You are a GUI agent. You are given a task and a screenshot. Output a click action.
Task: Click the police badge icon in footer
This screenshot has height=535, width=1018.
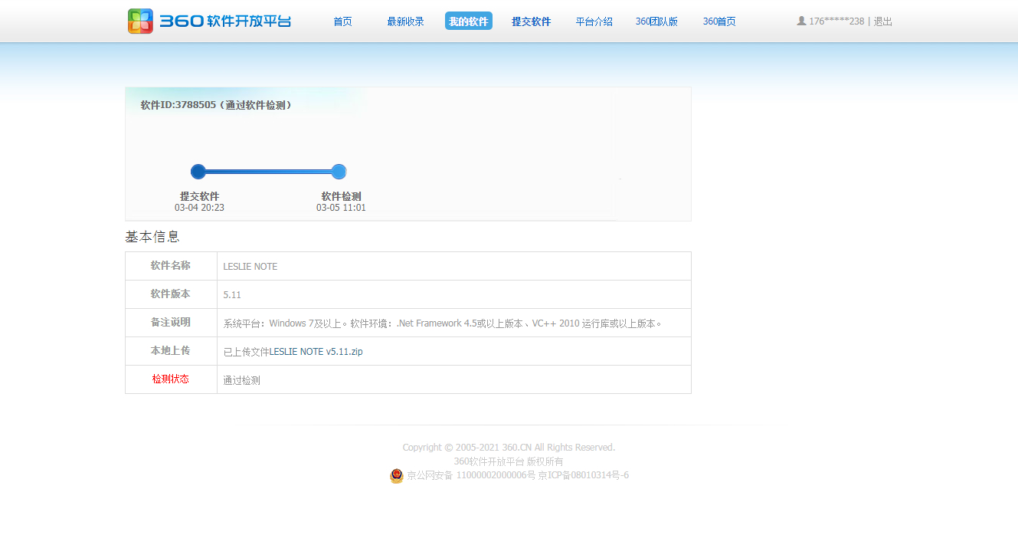396,476
